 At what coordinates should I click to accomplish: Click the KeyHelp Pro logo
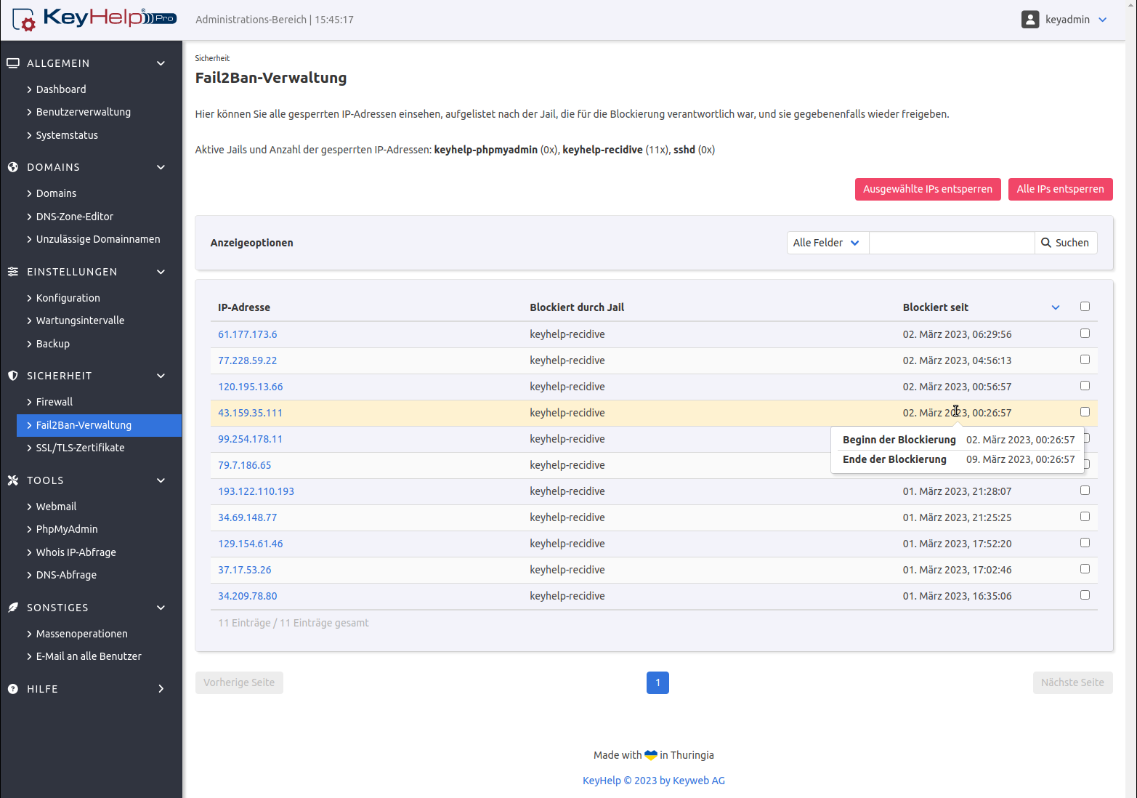pyautogui.click(x=94, y=19)
